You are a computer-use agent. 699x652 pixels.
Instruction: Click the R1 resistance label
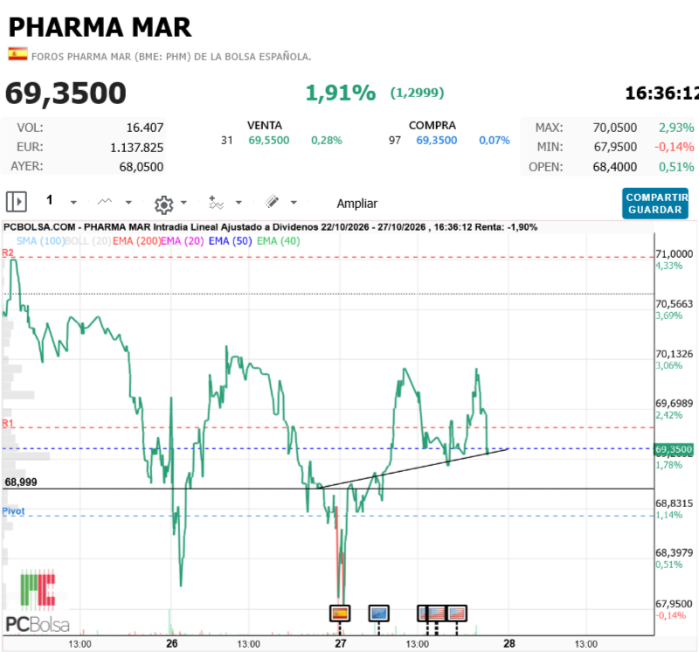point(8,423)
